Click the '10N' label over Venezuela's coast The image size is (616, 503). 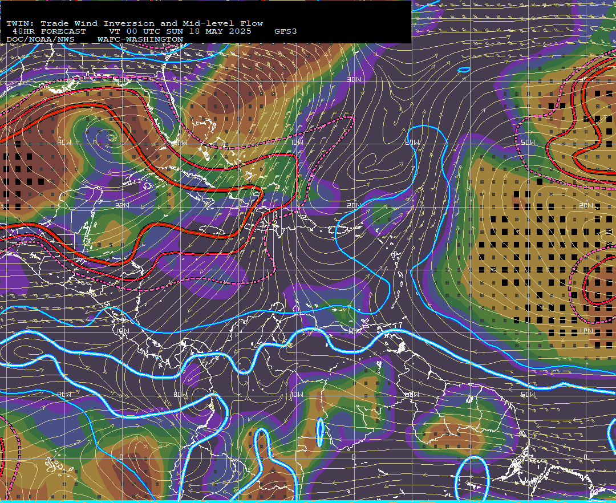point(354,331)
